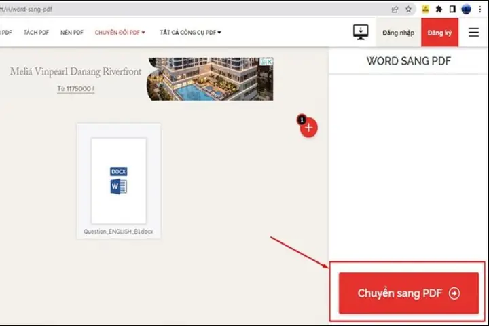Click the hotel pool ad image

coord(210,79)
